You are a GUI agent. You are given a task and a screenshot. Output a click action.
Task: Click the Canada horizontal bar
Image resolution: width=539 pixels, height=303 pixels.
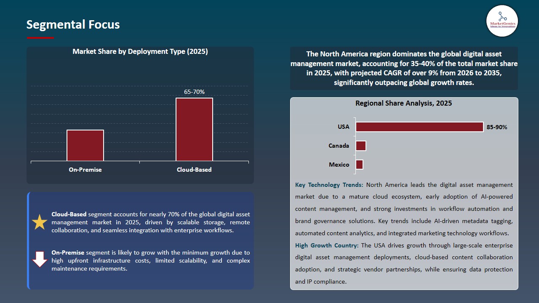[x=361, y=146]
